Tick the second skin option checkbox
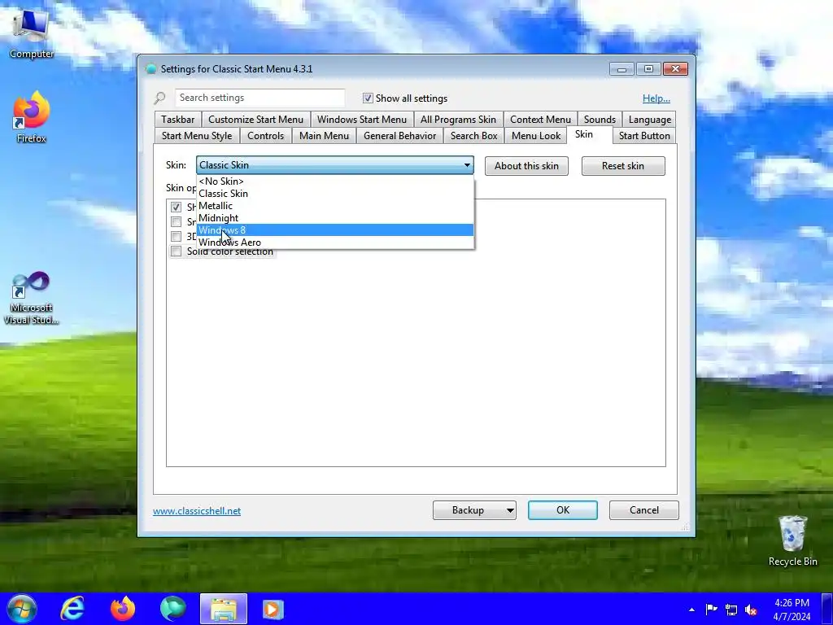 coord(176,221)
